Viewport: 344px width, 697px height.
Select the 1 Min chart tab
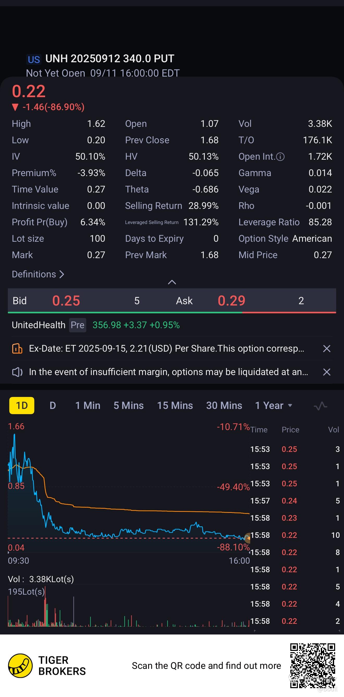(88, 406)
